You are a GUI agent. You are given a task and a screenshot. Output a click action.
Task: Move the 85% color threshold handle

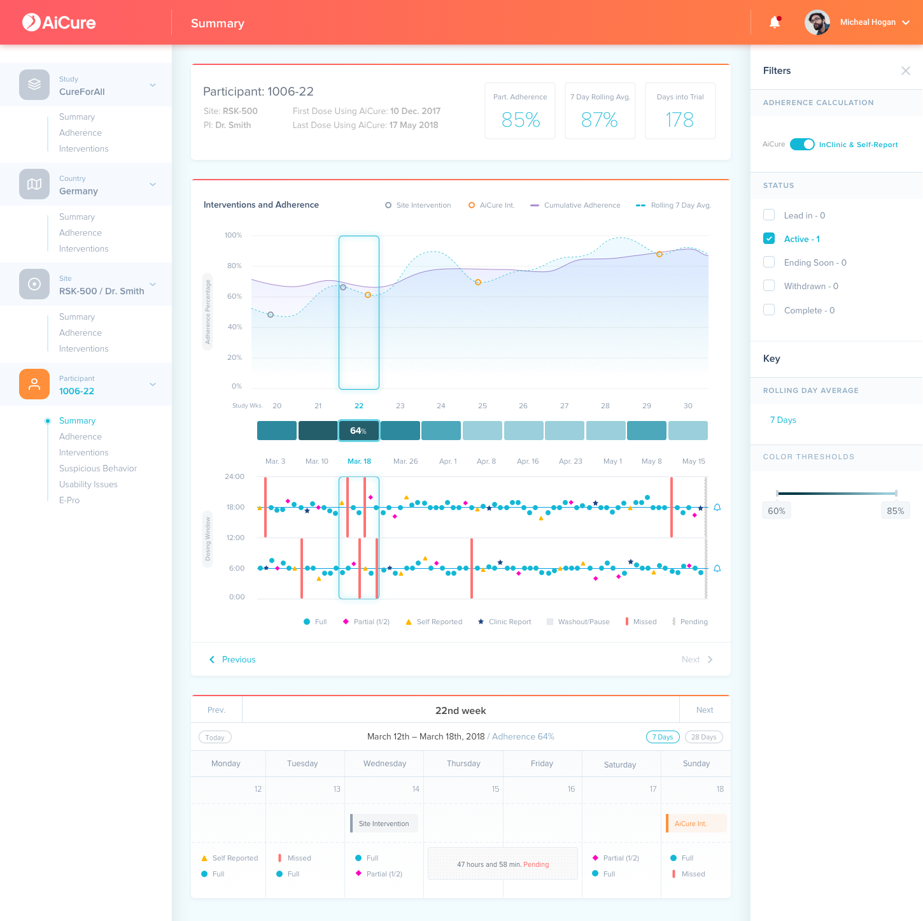point(896,494)
